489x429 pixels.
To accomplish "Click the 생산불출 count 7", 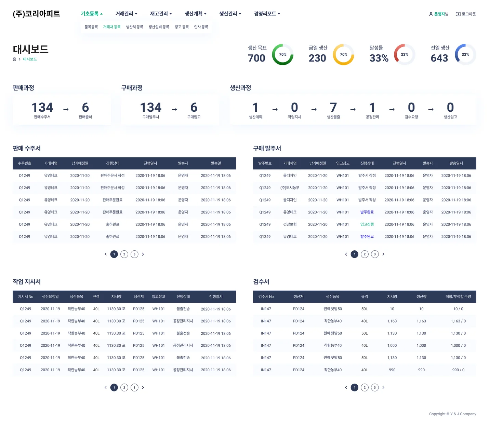I will tap(333, 108).
